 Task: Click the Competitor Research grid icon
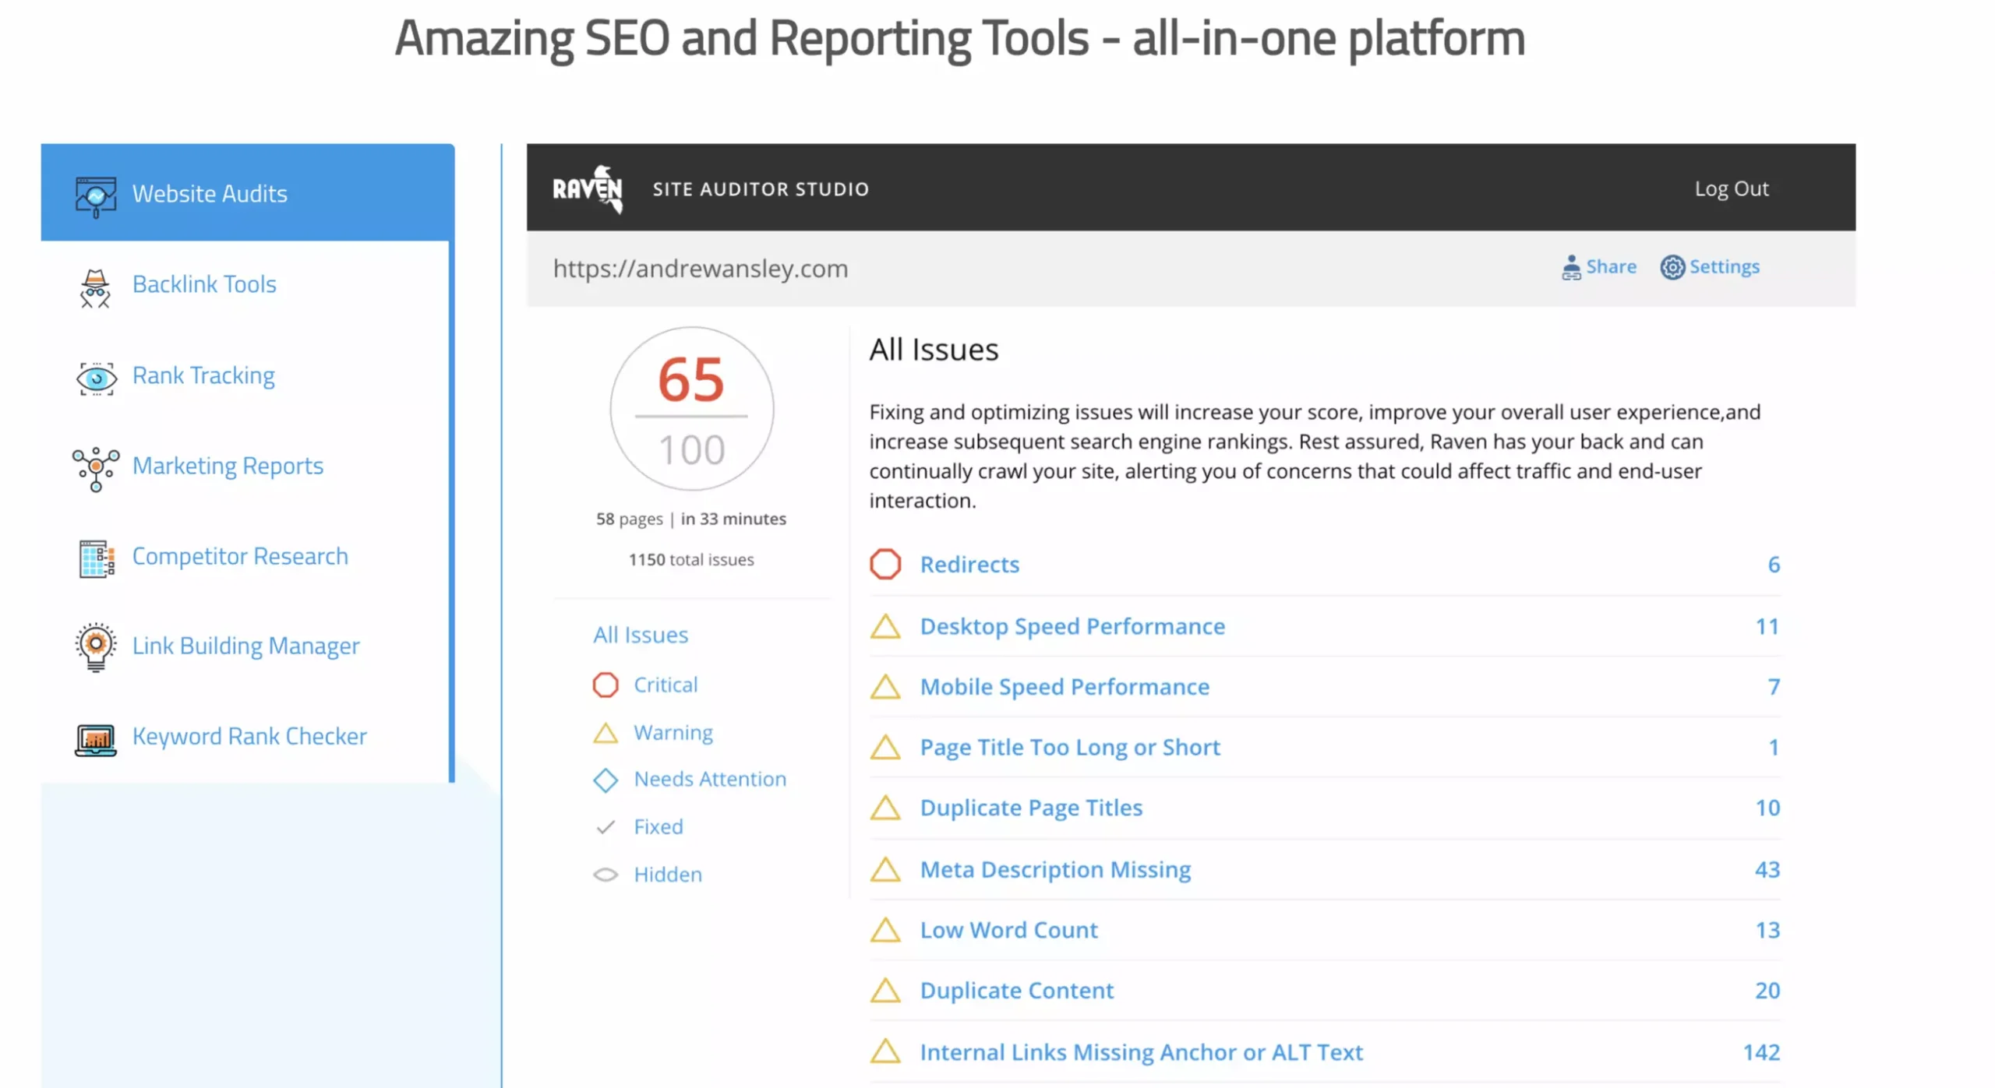[x=95, y=558]
